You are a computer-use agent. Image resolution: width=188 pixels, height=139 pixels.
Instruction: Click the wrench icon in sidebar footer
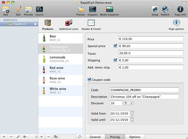[x=18, y=137]
